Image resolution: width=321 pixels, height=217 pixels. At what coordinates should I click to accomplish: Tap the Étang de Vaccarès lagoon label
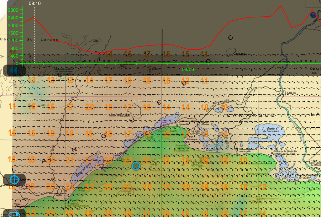(x=271, y=130)
